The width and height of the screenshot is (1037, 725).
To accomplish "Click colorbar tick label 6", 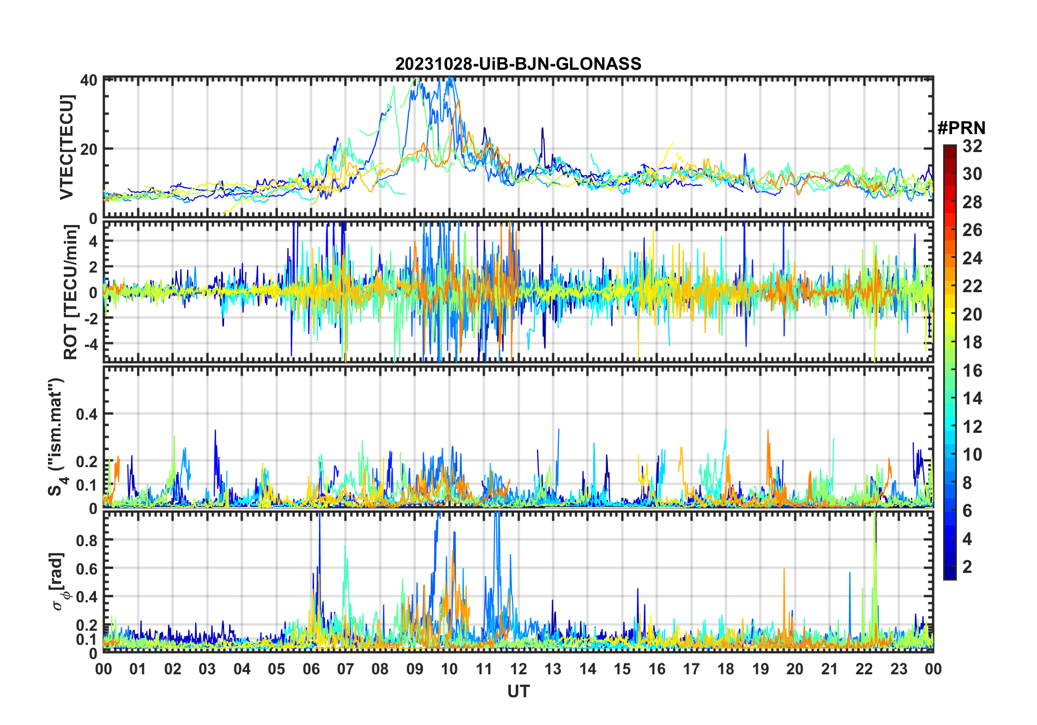I will click(x=967, y=511).
